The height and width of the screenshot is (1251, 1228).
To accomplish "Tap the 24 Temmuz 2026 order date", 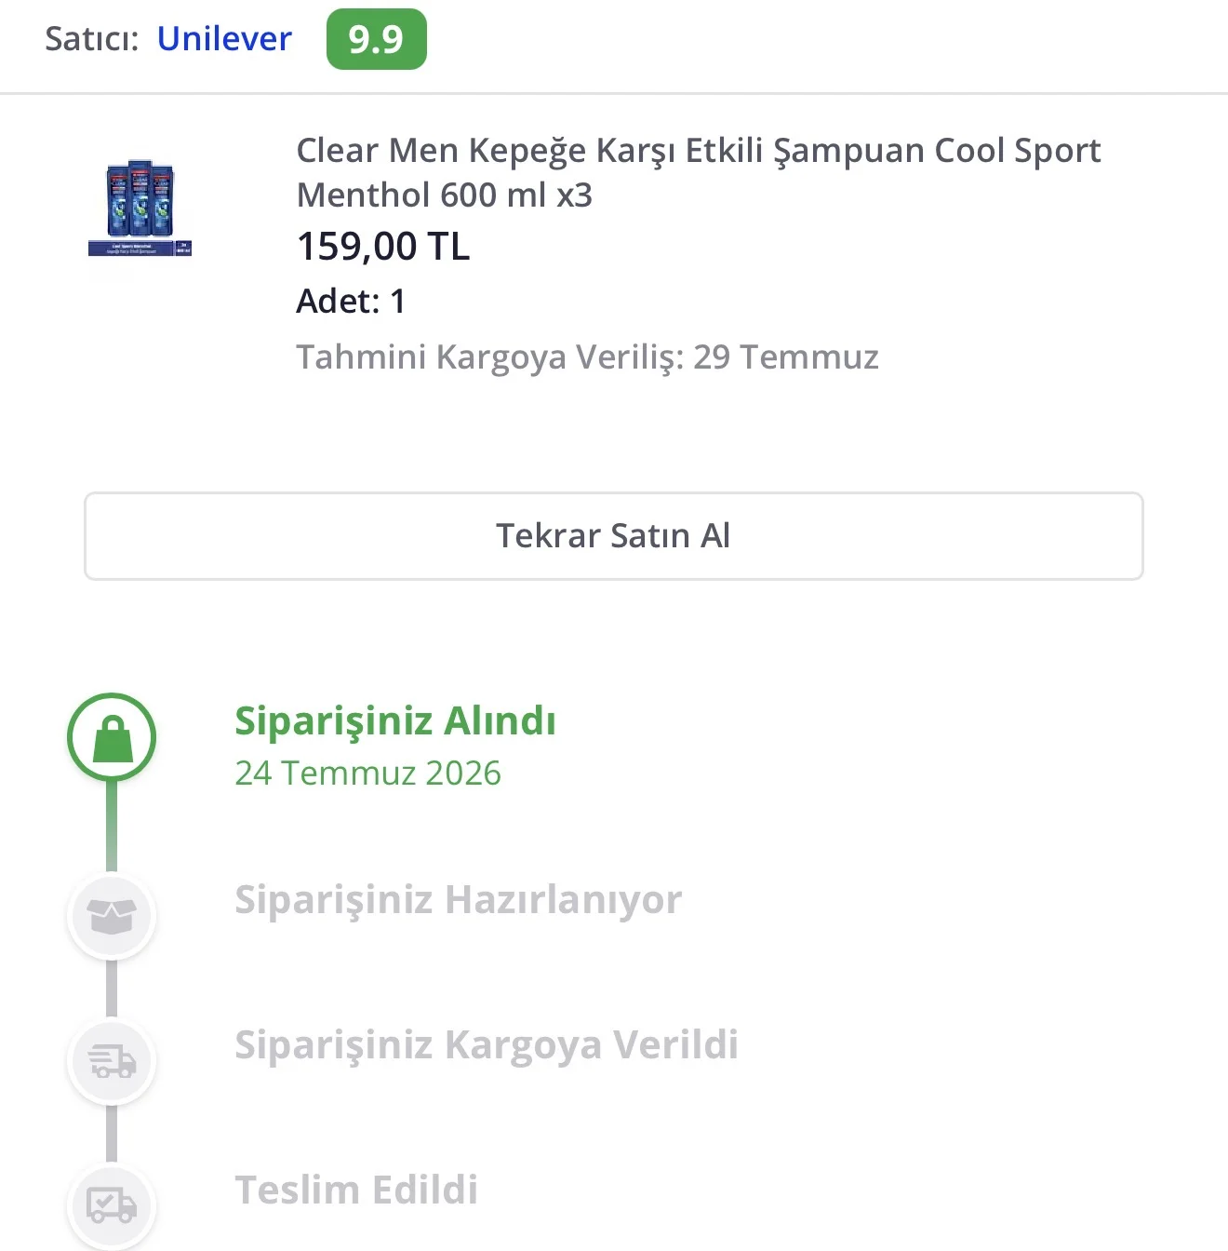I will (x=367, y=773).
